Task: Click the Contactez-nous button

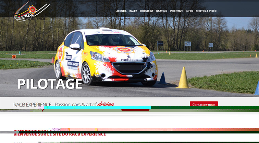Action: tap(204, 104)
